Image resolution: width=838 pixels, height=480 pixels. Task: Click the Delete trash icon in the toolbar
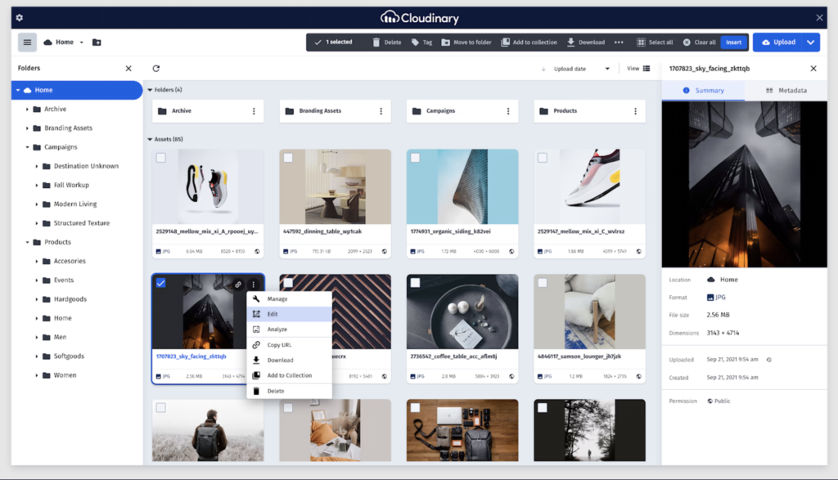click(376, 43)
